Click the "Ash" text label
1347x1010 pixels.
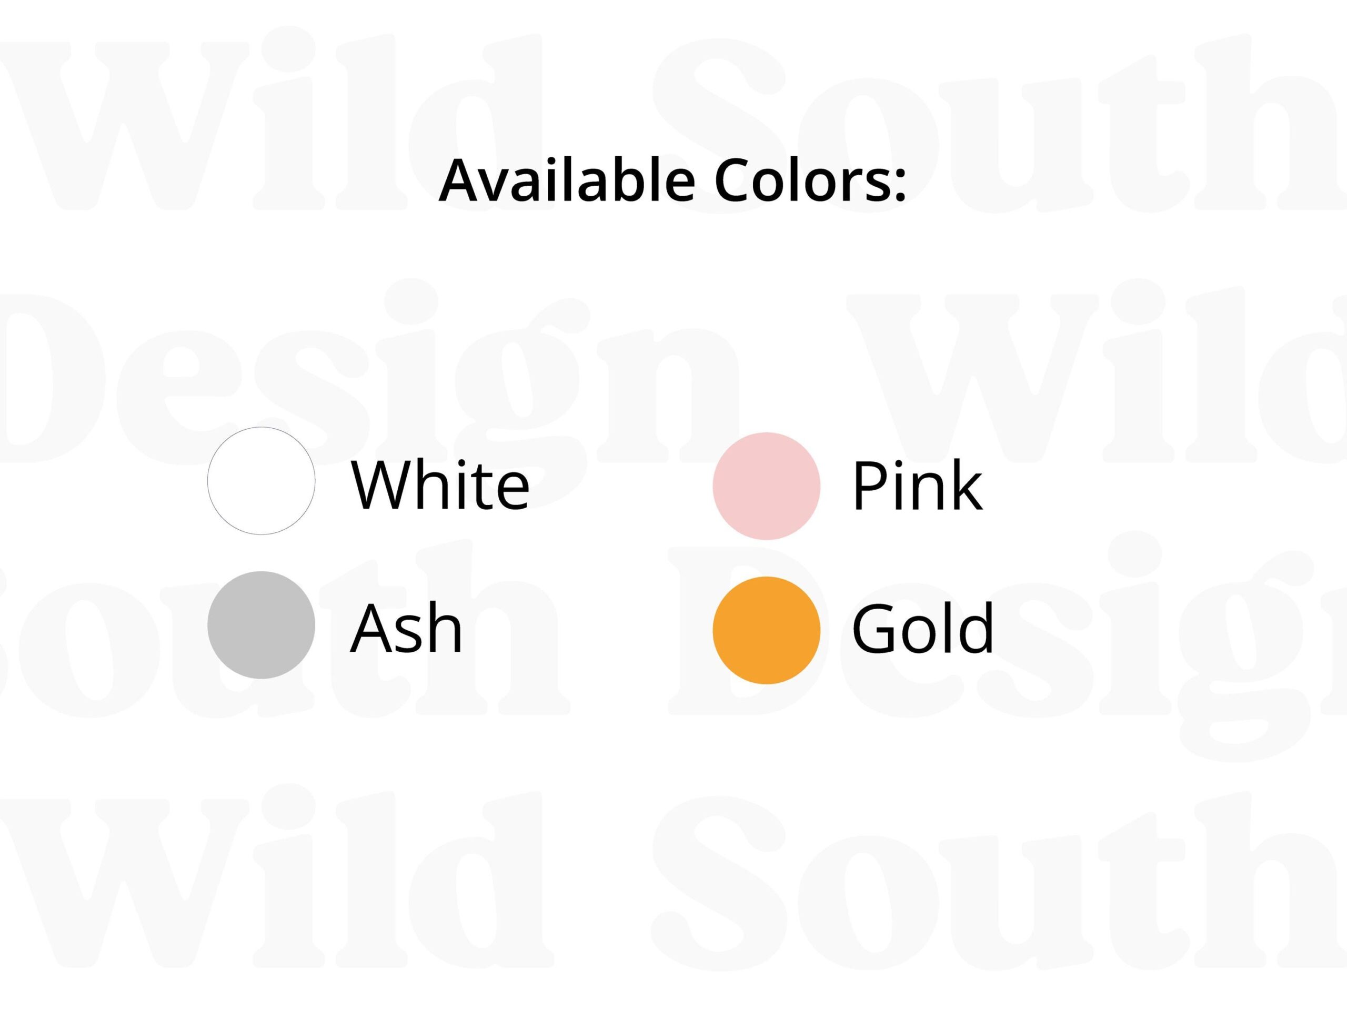click(406, 628)
